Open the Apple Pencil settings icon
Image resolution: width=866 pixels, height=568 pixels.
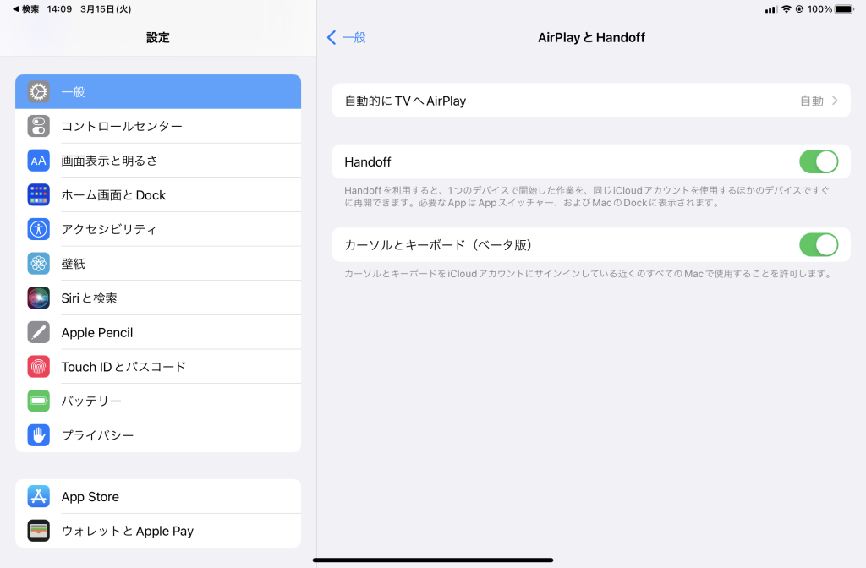[37, 332]
